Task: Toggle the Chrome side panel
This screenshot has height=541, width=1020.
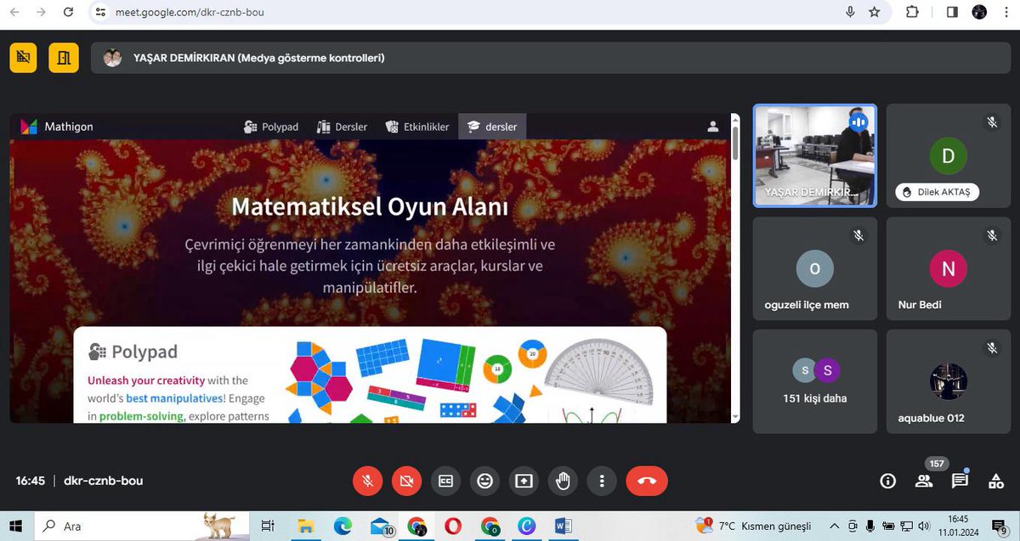Action: click(952, 12)
